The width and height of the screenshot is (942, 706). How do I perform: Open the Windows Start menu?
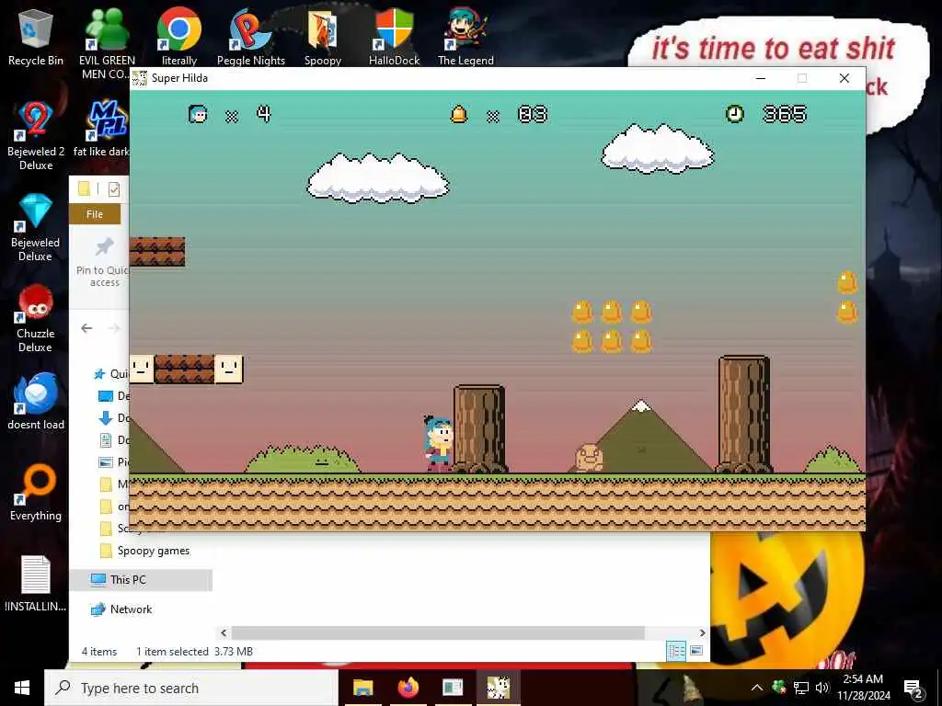(x=22, y=688)
